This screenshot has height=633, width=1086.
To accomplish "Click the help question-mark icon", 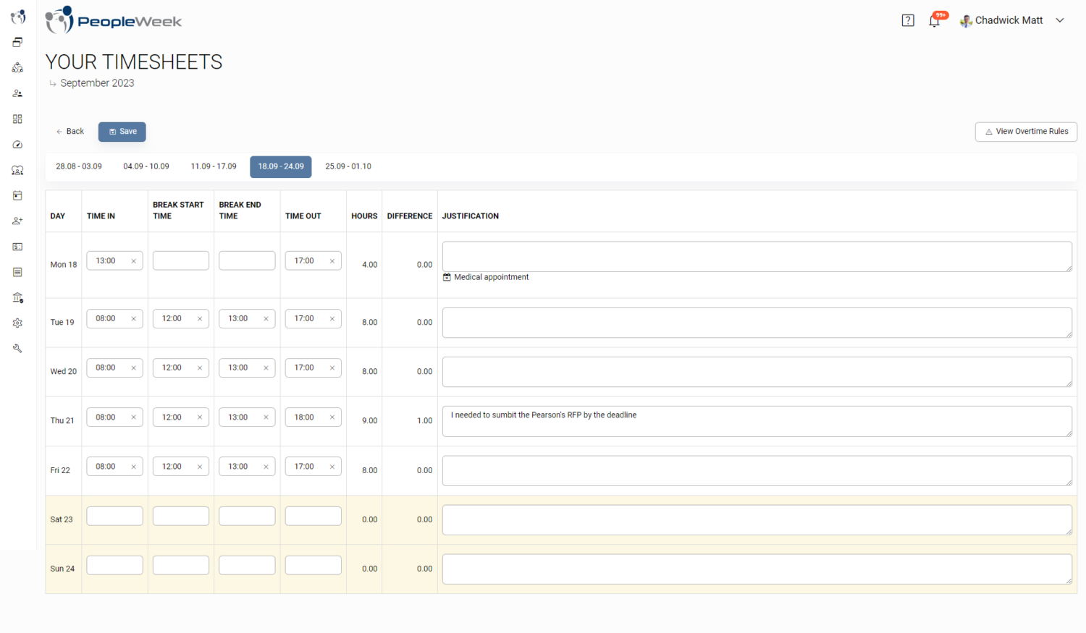I will click(x=907, y=20).
